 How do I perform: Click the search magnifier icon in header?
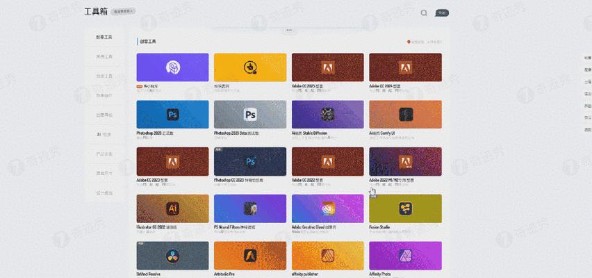424,13
